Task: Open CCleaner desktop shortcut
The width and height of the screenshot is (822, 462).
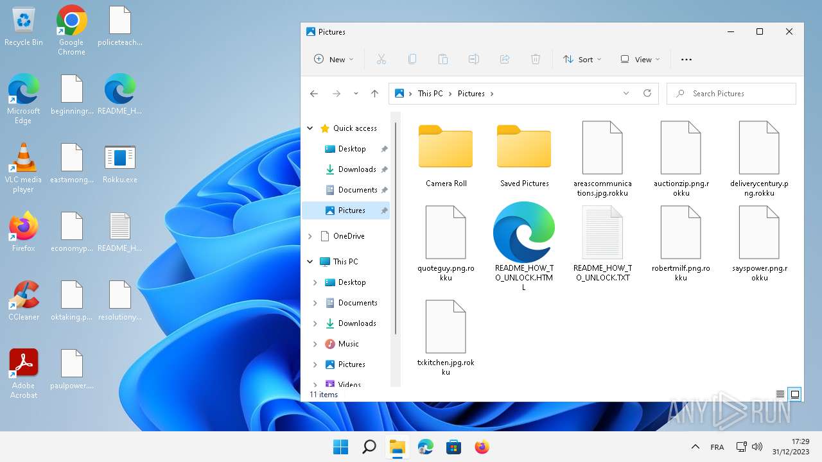Action: (x=24, y=301)
